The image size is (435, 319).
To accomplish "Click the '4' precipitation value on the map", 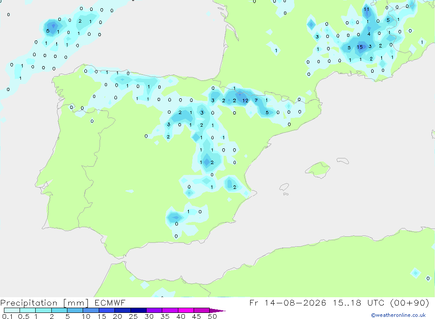I will coord(369,34).
